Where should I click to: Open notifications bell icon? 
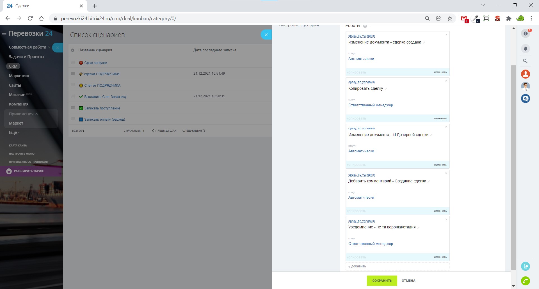coord(526,49)
